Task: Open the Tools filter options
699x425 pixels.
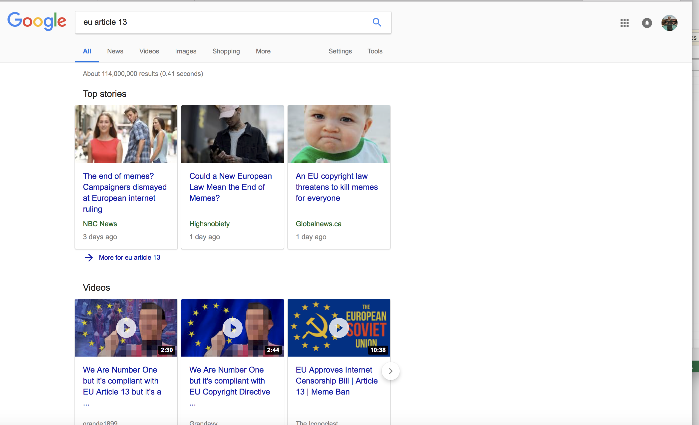Action: click(375, 51)
